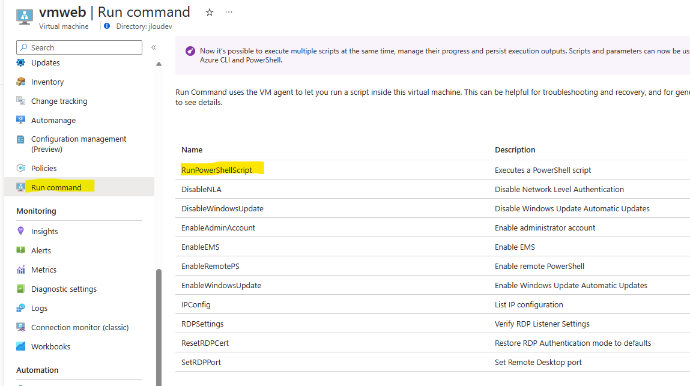The height and width of the screenshot is (386, 690).
Task: Click the Connection monitor icon
Action: [20, 327]
